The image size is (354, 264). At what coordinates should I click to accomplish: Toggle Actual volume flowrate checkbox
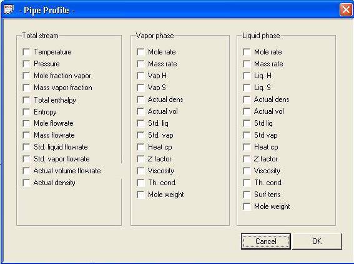(26, 171)
